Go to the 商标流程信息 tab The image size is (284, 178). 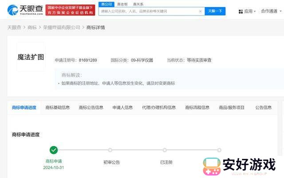(197, 107)
